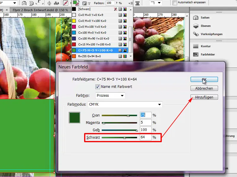Select swatch C=0 M=0 Y=100 K=0
237x177 pixels.
100,21
